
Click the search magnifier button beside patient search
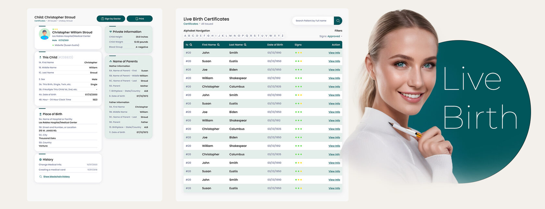tap(338, 21)
